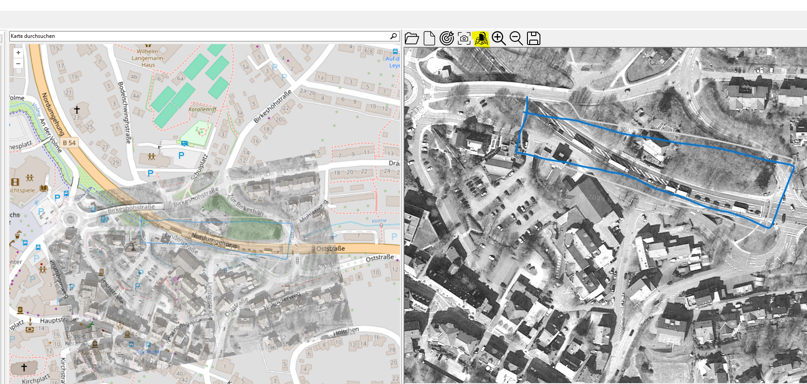This screenshot has height=384, width=807.
Task: Focus the 'Karte durchsuchen' search field
Action: [x=199, y=36]
